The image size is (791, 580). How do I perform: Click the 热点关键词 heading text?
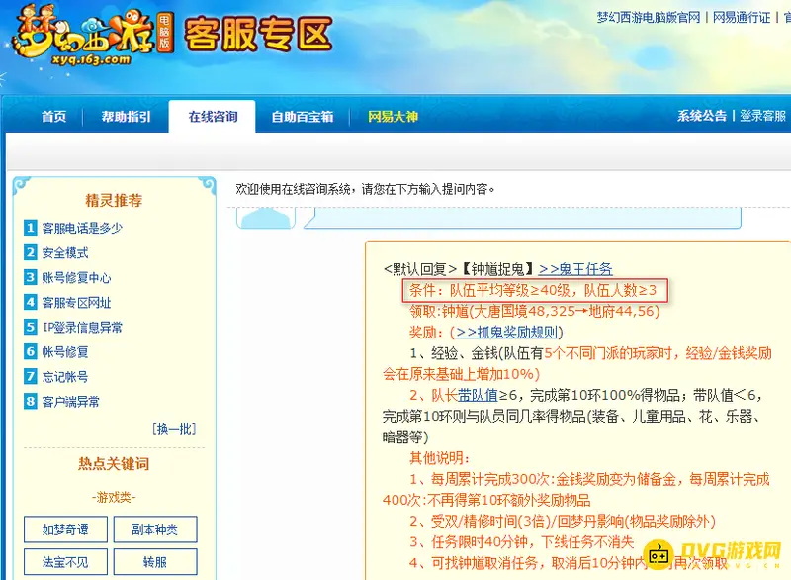pyautogui.click(x=114, y=464)
